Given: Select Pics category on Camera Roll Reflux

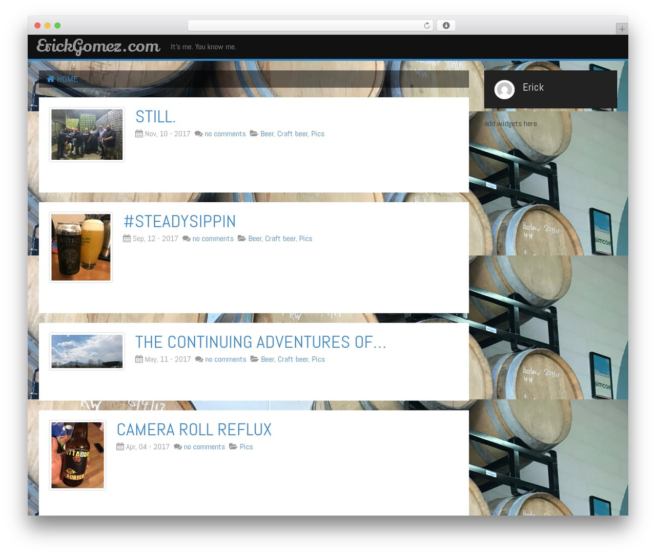Looking at the screenshot, I should tap(247, 447).
